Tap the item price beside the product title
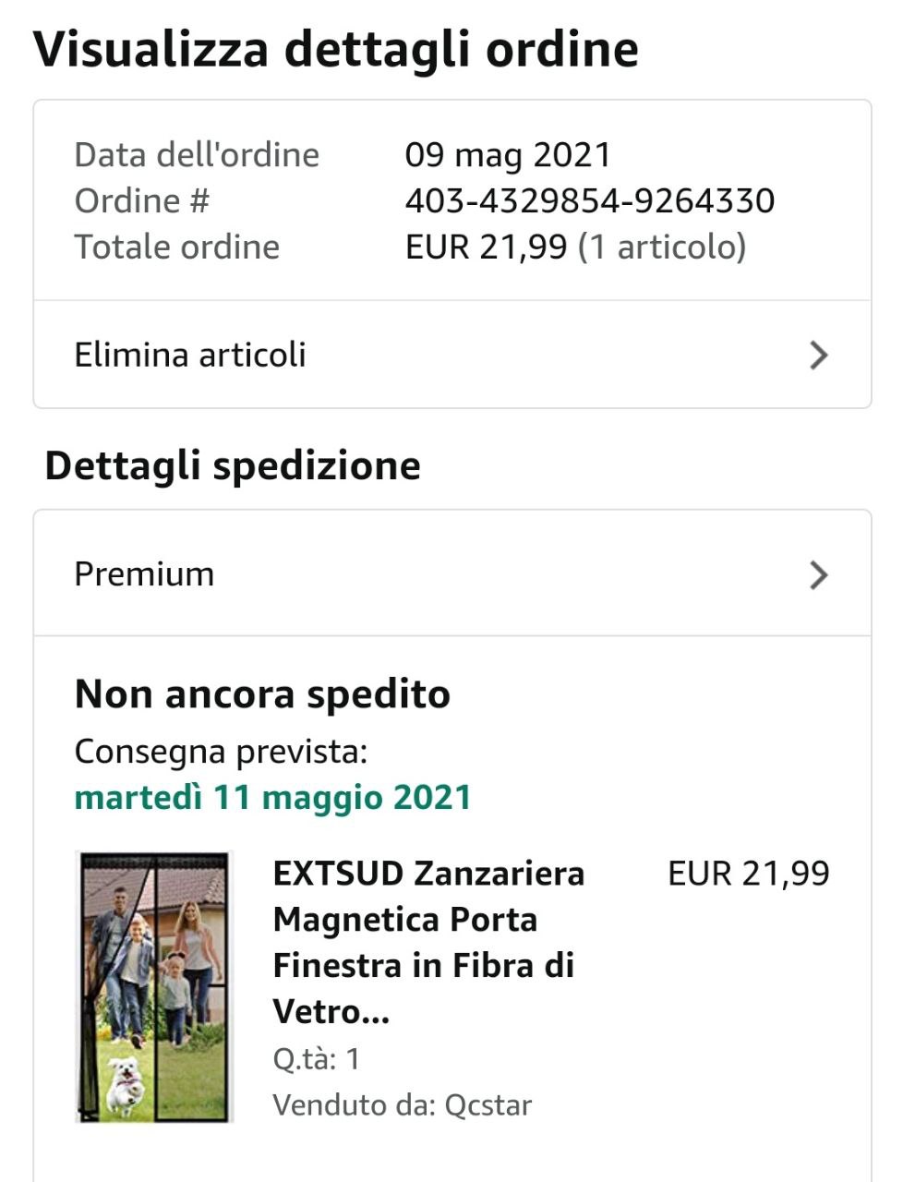Screen dimensions: 903x1182 [x=749, y=874]
